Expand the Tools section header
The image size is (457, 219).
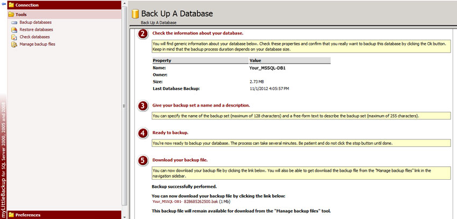point(64,15)
